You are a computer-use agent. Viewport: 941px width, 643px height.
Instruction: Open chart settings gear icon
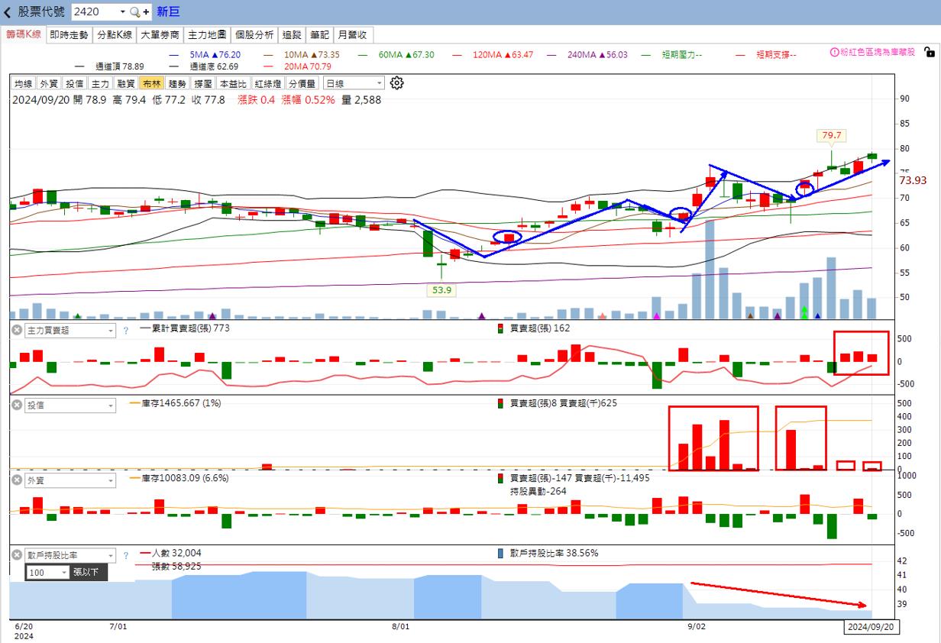[x=396, y=83]
